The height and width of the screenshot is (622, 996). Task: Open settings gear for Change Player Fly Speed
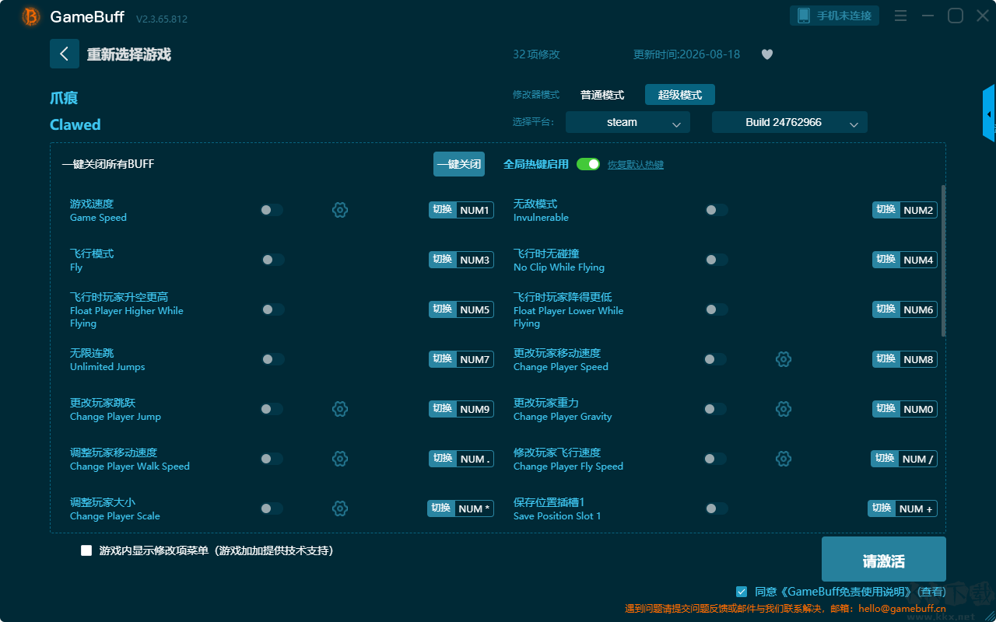[x=784, y=459]
